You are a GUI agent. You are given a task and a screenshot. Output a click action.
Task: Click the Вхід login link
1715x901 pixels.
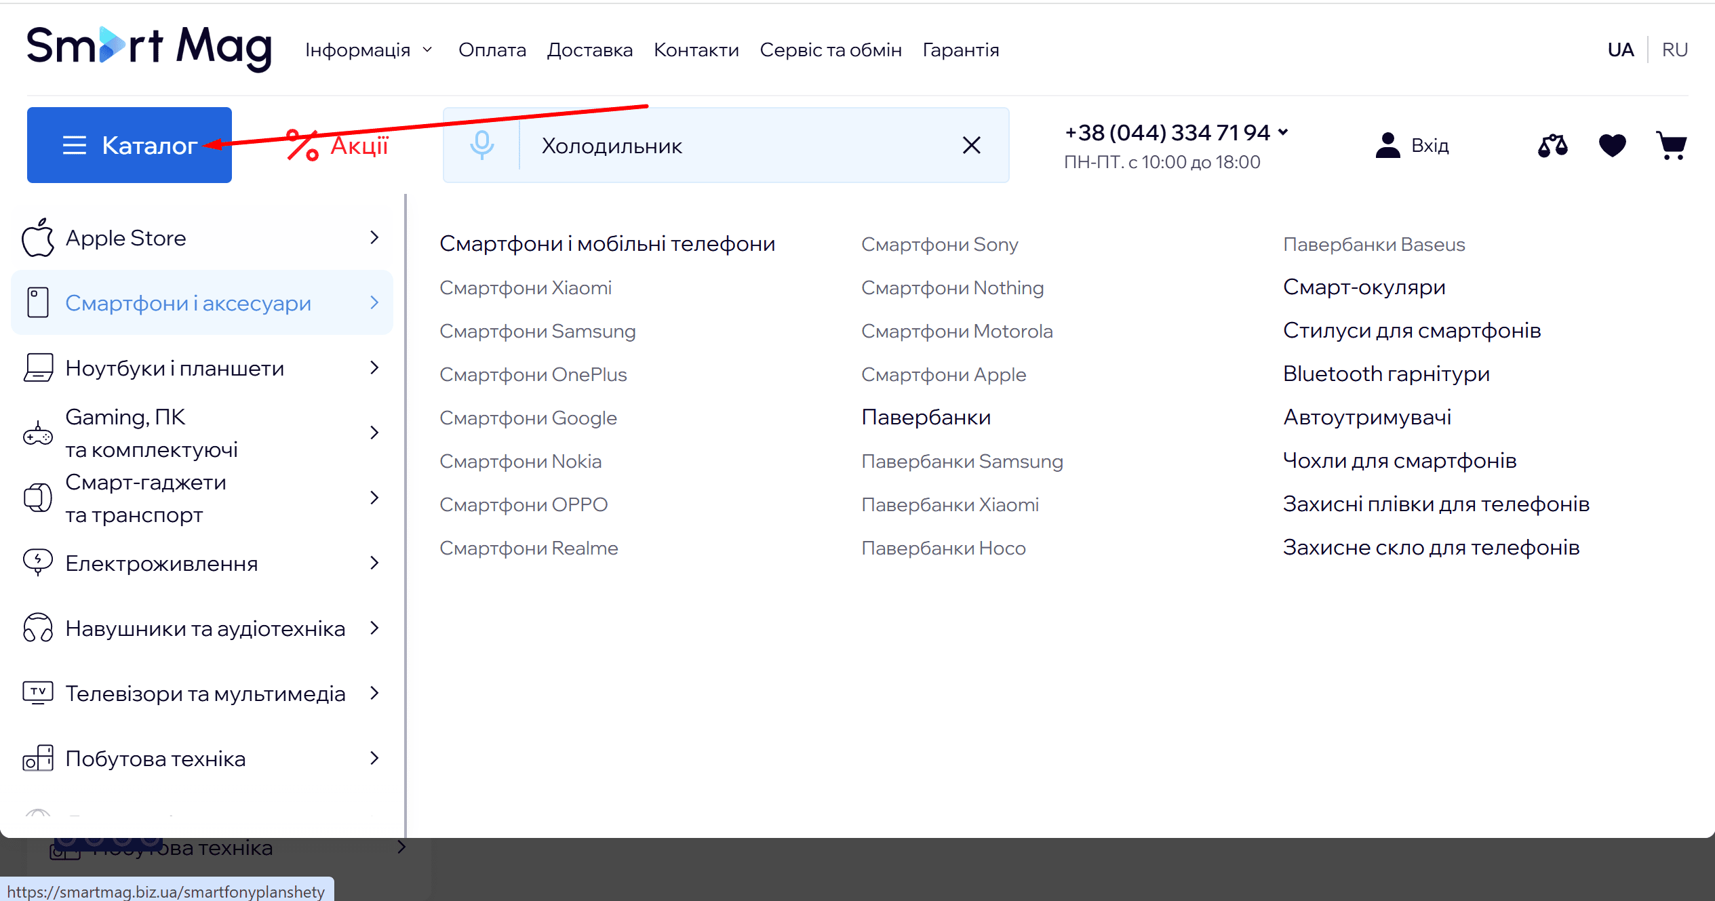click(x=1430, y=145)
